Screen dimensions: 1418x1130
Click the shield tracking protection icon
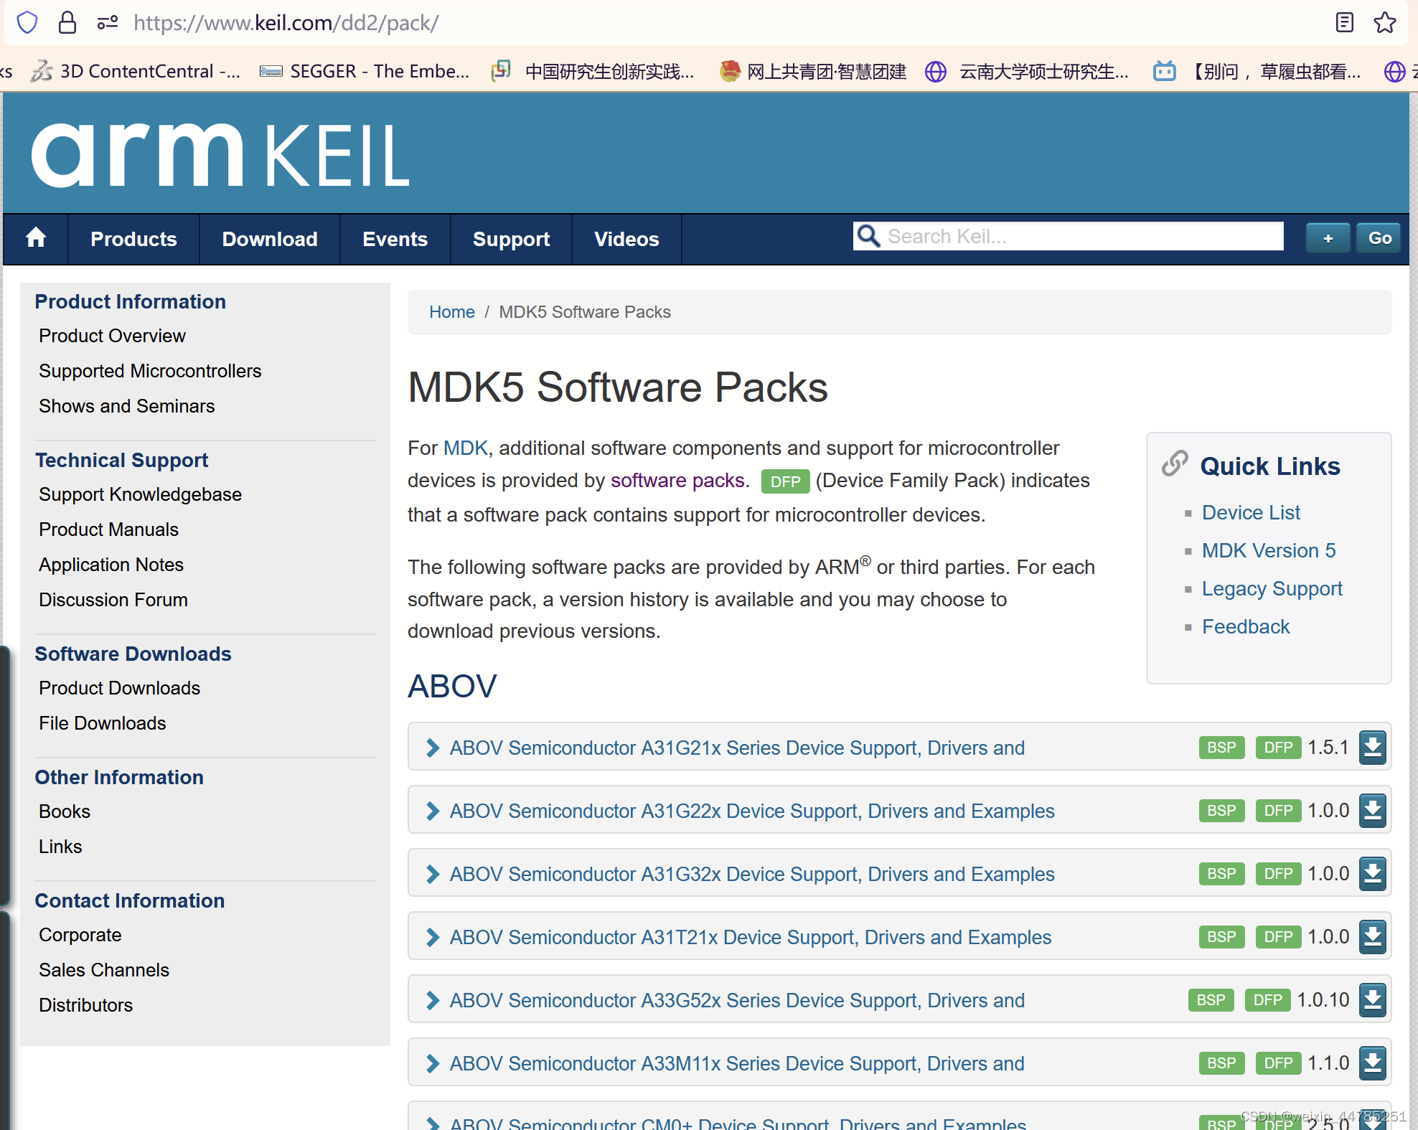click(x=27, y=23)
